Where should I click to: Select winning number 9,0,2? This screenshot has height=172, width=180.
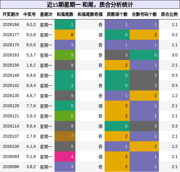31,24
